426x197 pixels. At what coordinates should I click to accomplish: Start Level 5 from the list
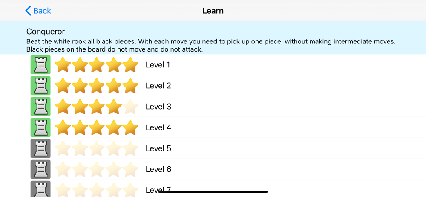(x=158, y=148)
